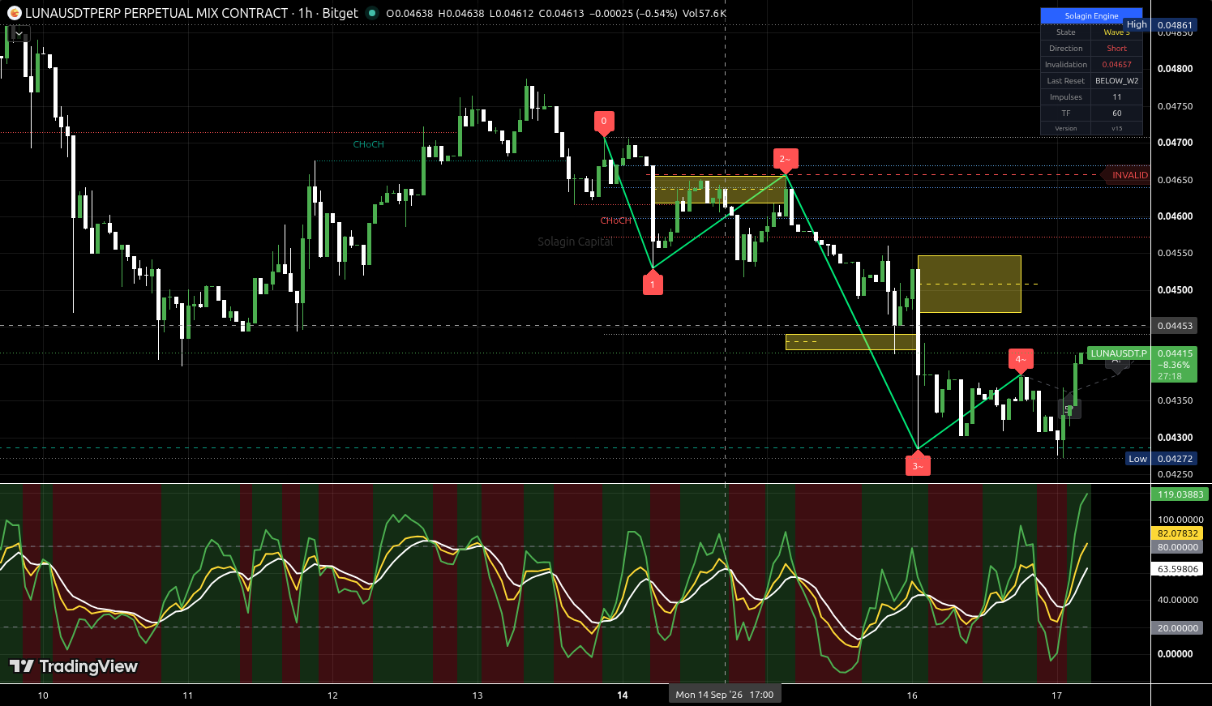The height and width of the screenshot is (706, 1212).
Task: Click the High price label
Action: pyautogui.click(x=1137, y=24)
